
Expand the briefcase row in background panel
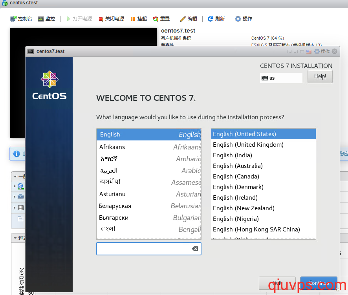(x=15, y=197)
